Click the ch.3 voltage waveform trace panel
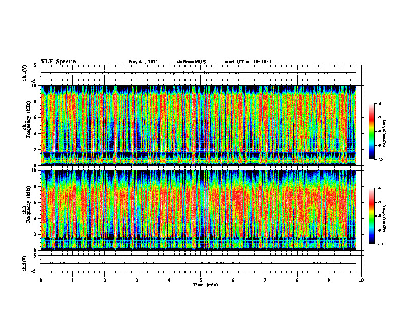 201,263
